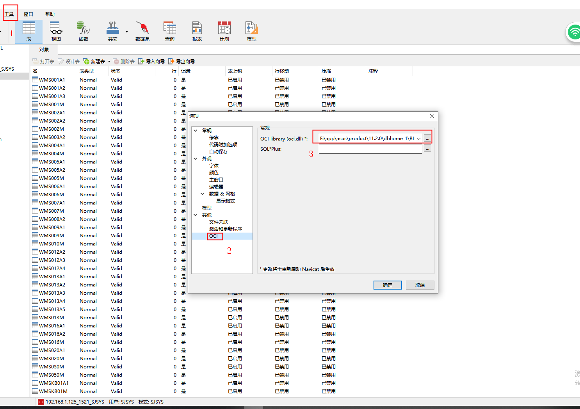Collapse the 外观 settings group
This screenshot has height=409, width=580.
point(195,158)
